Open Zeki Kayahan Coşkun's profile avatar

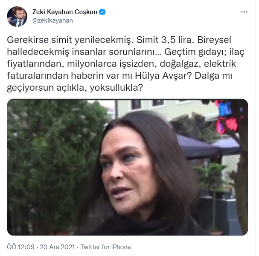tap(17, 17)
